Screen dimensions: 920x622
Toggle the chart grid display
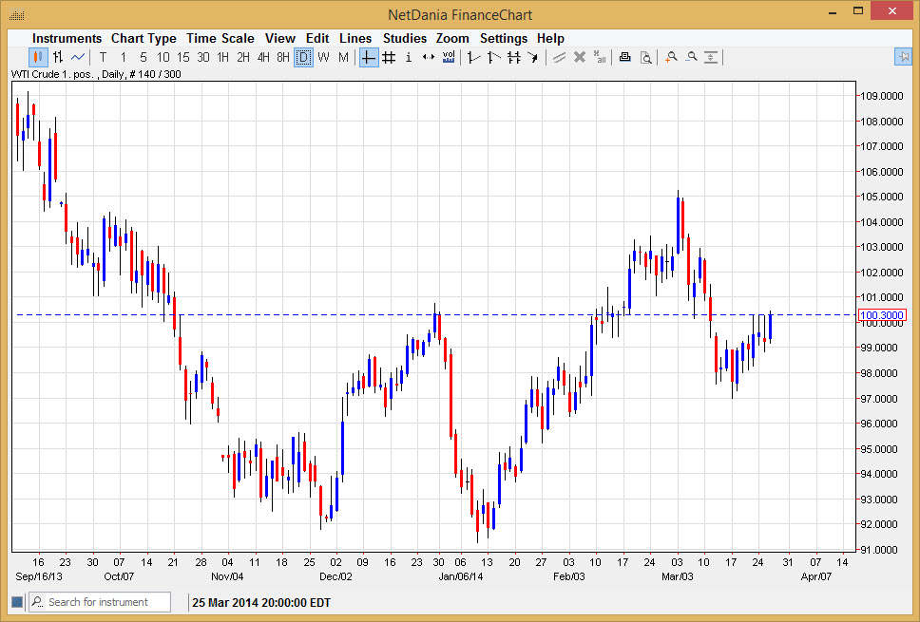click(388, 57)
